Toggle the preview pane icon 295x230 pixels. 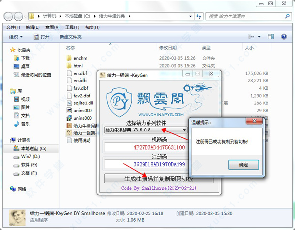click(271, 37)
